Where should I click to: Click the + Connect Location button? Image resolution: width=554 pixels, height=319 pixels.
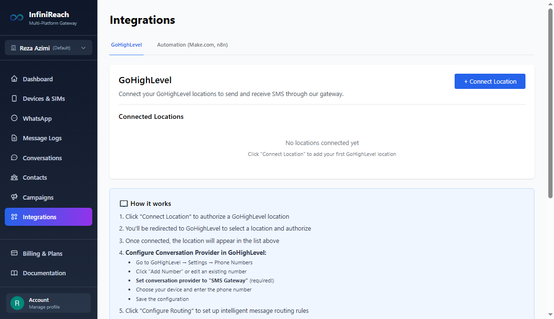pos(490,81)
